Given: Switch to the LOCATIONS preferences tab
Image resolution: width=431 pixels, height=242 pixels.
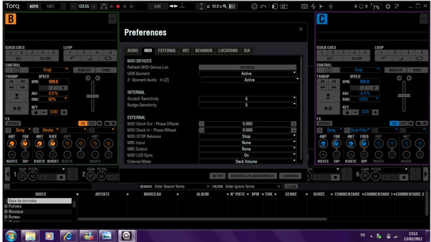Looking at the screenshot, I should coord(228,51).
